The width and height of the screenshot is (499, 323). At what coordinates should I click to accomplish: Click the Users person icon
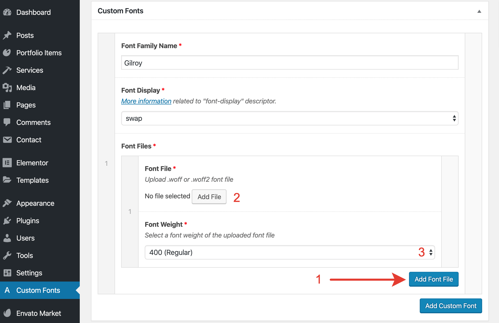7,238
